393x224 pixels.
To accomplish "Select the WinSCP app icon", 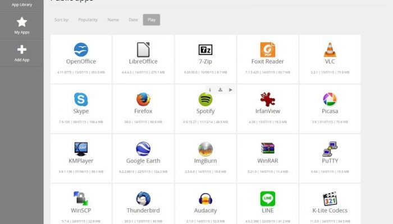I will [x=81, y=198].
